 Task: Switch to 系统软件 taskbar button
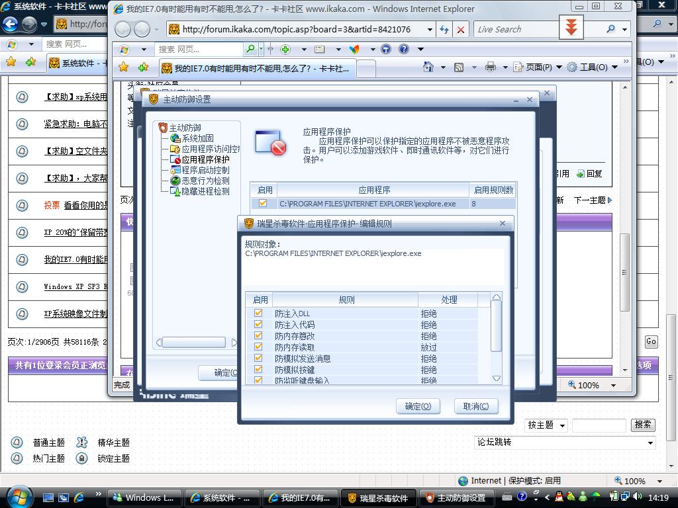(x=222, y=497)
